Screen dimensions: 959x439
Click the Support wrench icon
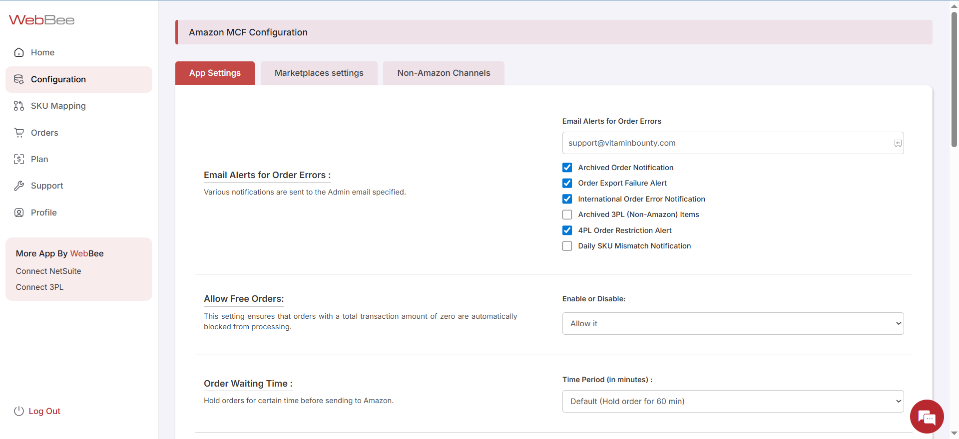pos(19,186)
